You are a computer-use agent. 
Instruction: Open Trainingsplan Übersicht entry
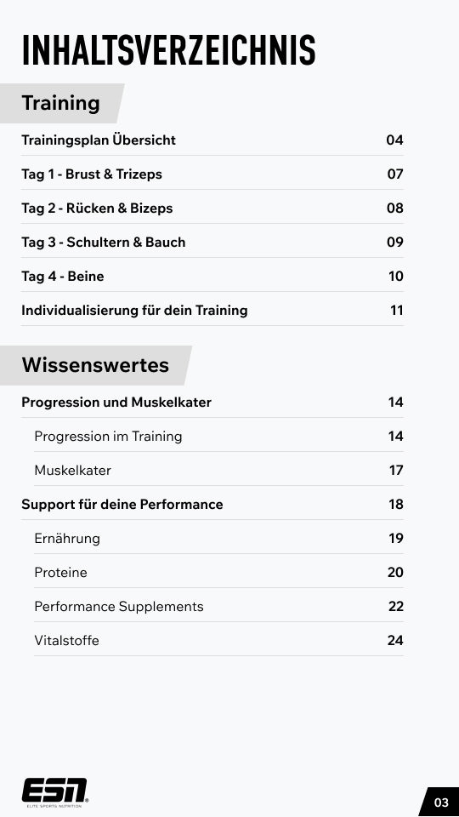[212, 140]
